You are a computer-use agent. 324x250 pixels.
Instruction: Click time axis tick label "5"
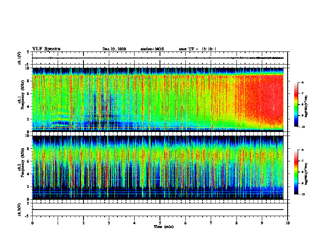click(160, 223)
